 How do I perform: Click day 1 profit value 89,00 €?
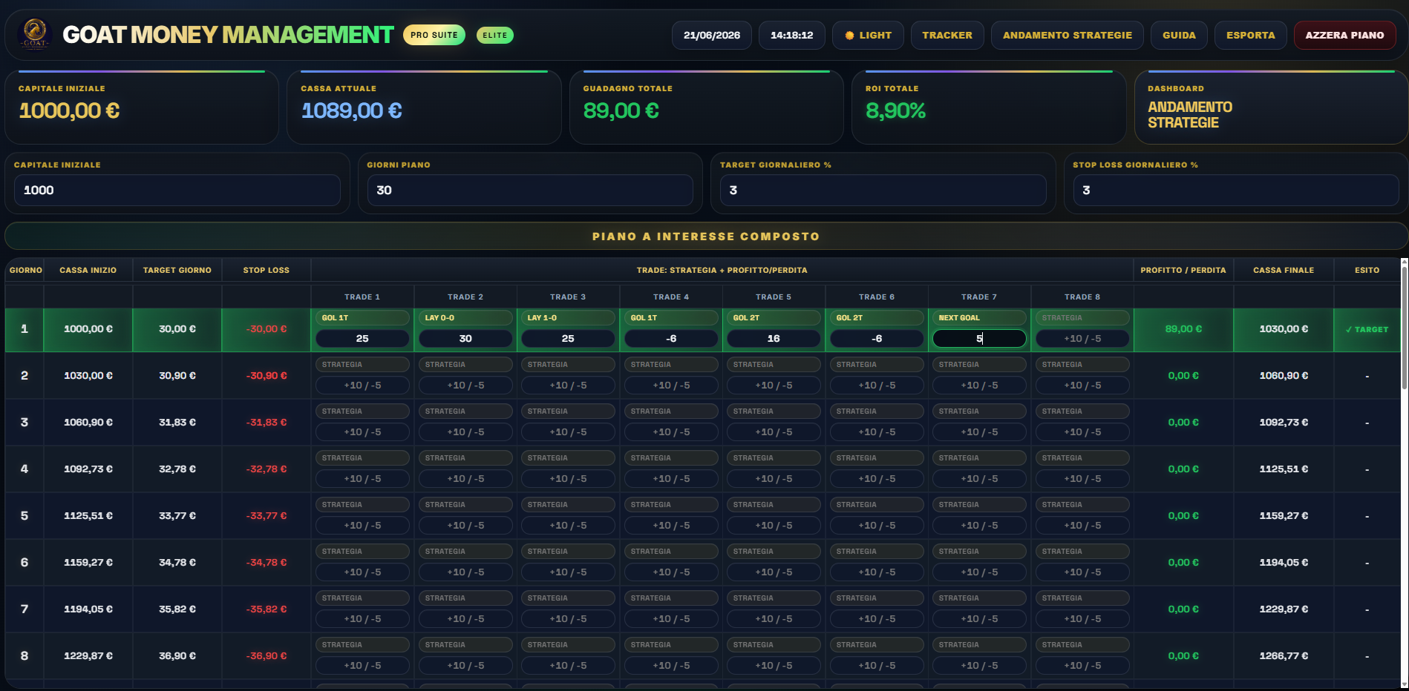[x=1183, y=328]
